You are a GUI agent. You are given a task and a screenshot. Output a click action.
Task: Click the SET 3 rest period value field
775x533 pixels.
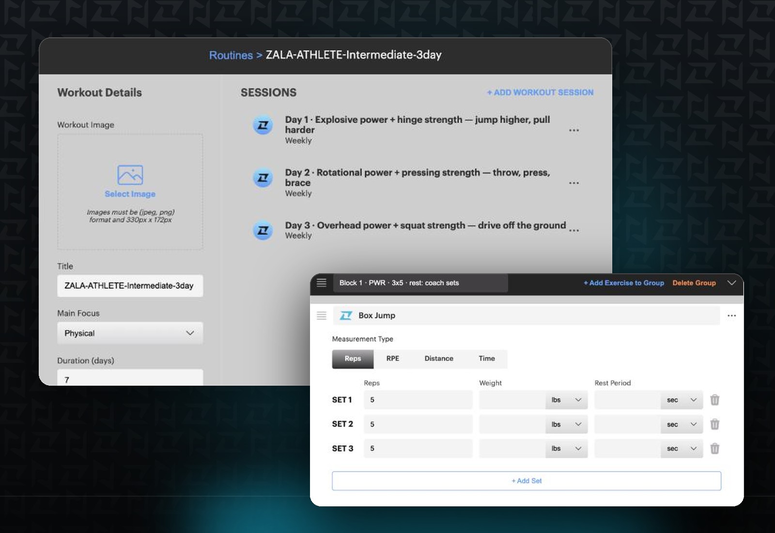click(x=628, y=449)
